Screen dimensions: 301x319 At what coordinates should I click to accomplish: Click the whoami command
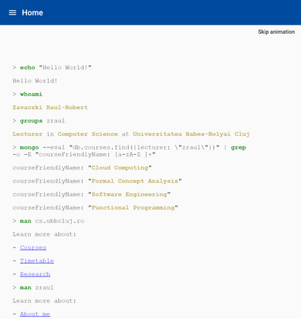pyautogui.click(x=31, y=94)
